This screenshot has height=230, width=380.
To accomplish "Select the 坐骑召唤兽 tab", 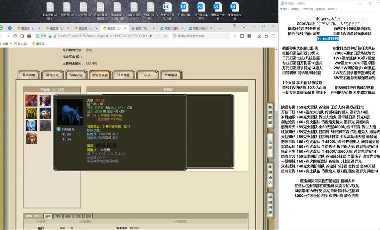I will coord(100,75).
